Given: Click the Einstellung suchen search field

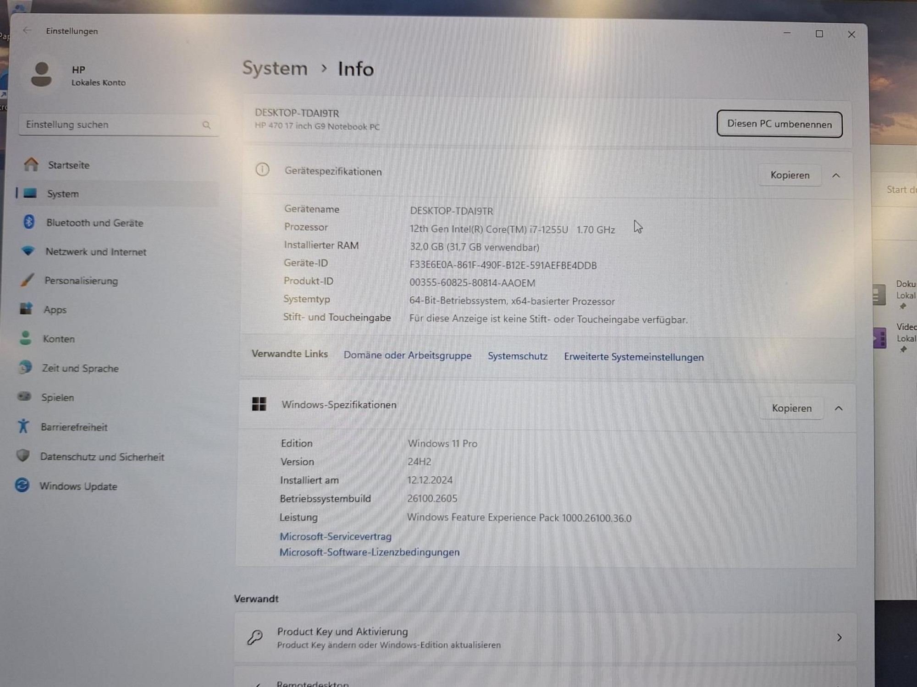Looking at the screenshot, I should pos(118,125).
